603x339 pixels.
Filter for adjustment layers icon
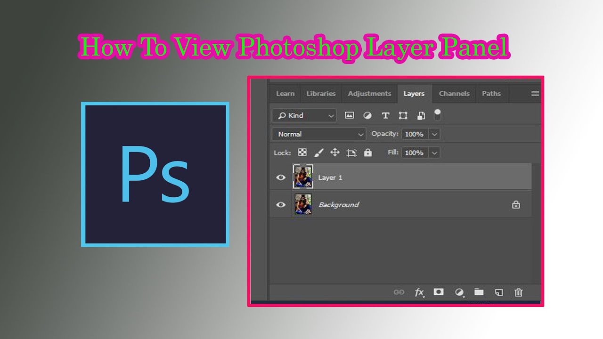(x=367, y=115)
